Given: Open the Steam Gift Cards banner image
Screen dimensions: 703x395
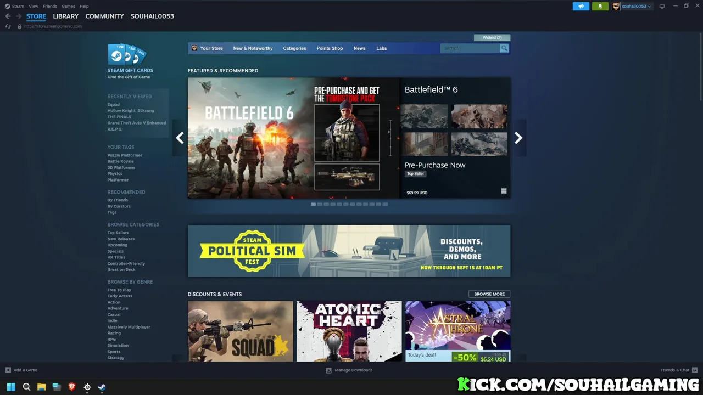Looking at the screenshot, I should (127, 55).
